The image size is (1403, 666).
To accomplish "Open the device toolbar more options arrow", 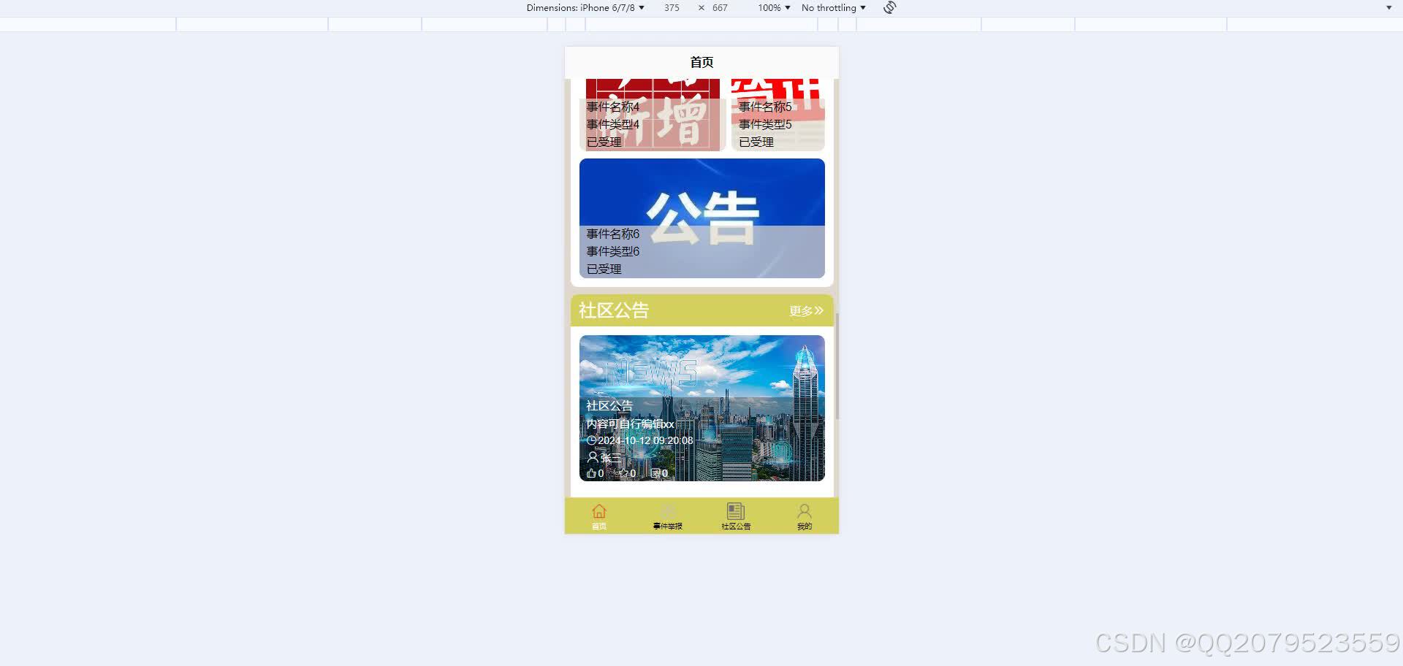I will (1389, 8).
